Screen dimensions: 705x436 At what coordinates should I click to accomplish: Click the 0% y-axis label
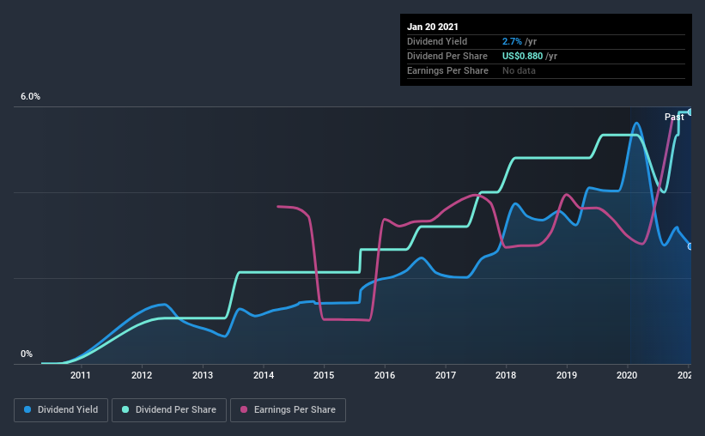[x=27, y=354]
